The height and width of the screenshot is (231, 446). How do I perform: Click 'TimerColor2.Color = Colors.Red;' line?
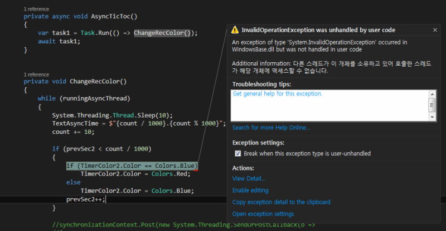(135, 174)
